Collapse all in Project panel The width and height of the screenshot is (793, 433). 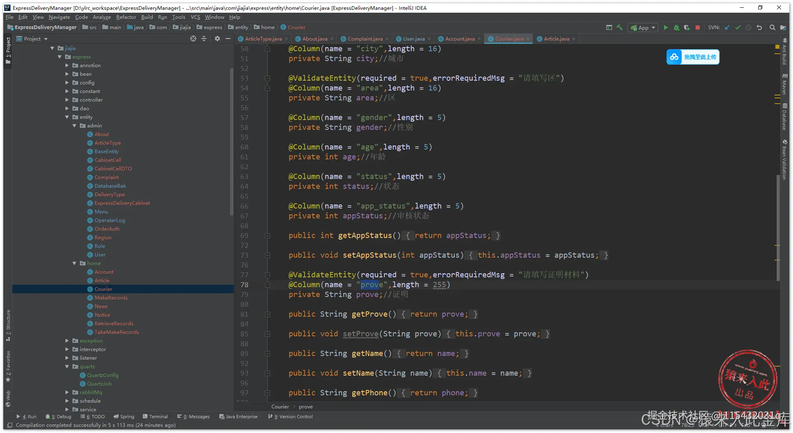[204, 39]
